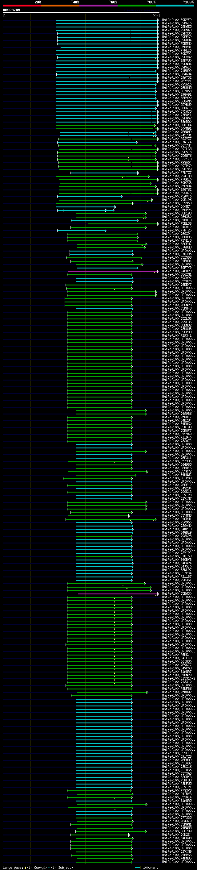The width and height of the screenshot is (197, 870).
Task: Click the purple alignment bar for UniRef100_Q4P8R9
Action: [x=114, y=271]
